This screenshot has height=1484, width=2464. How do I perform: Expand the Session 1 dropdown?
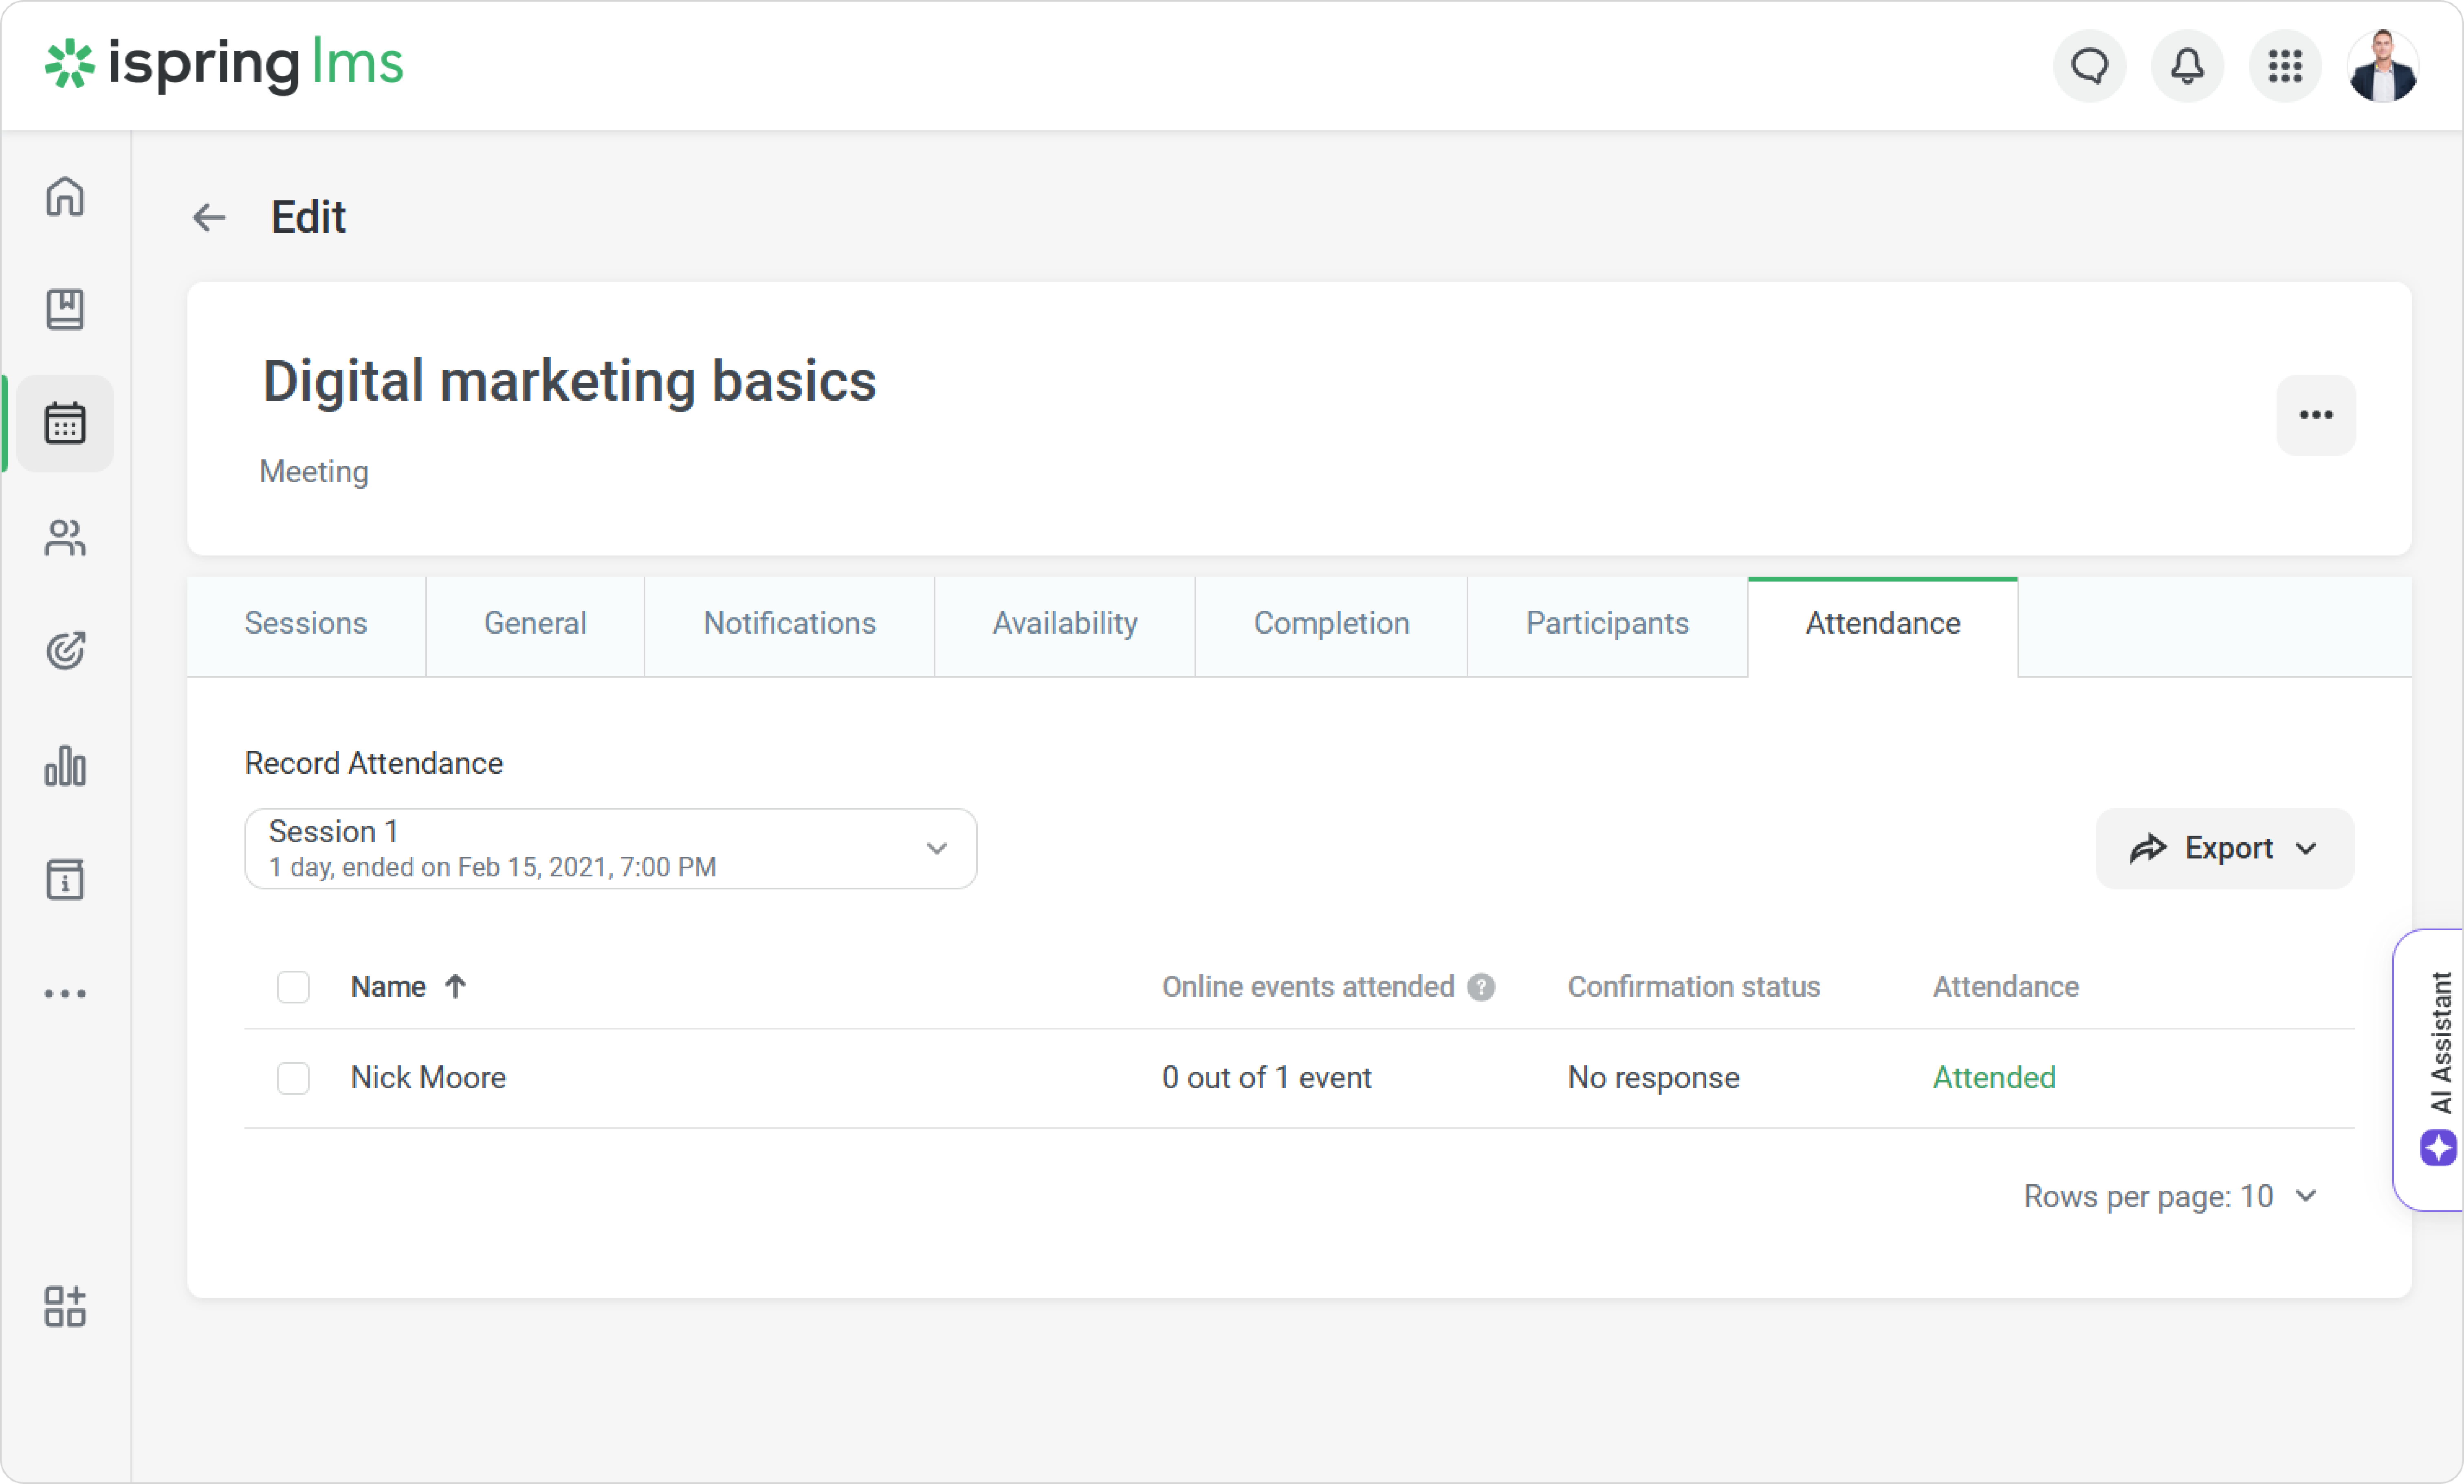coord(610,848)
